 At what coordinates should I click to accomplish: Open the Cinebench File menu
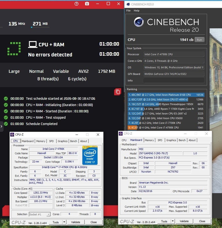[128, 11]
